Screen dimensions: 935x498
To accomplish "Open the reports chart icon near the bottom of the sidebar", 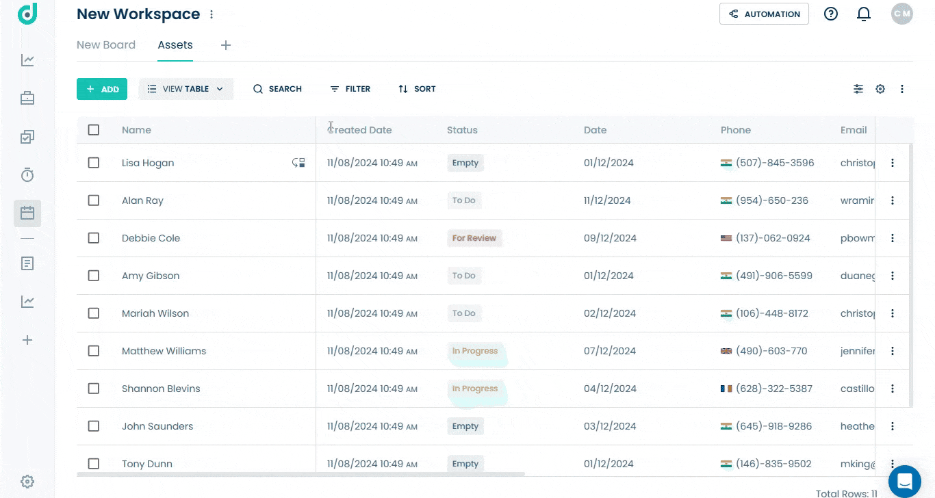I will [27, 302].
